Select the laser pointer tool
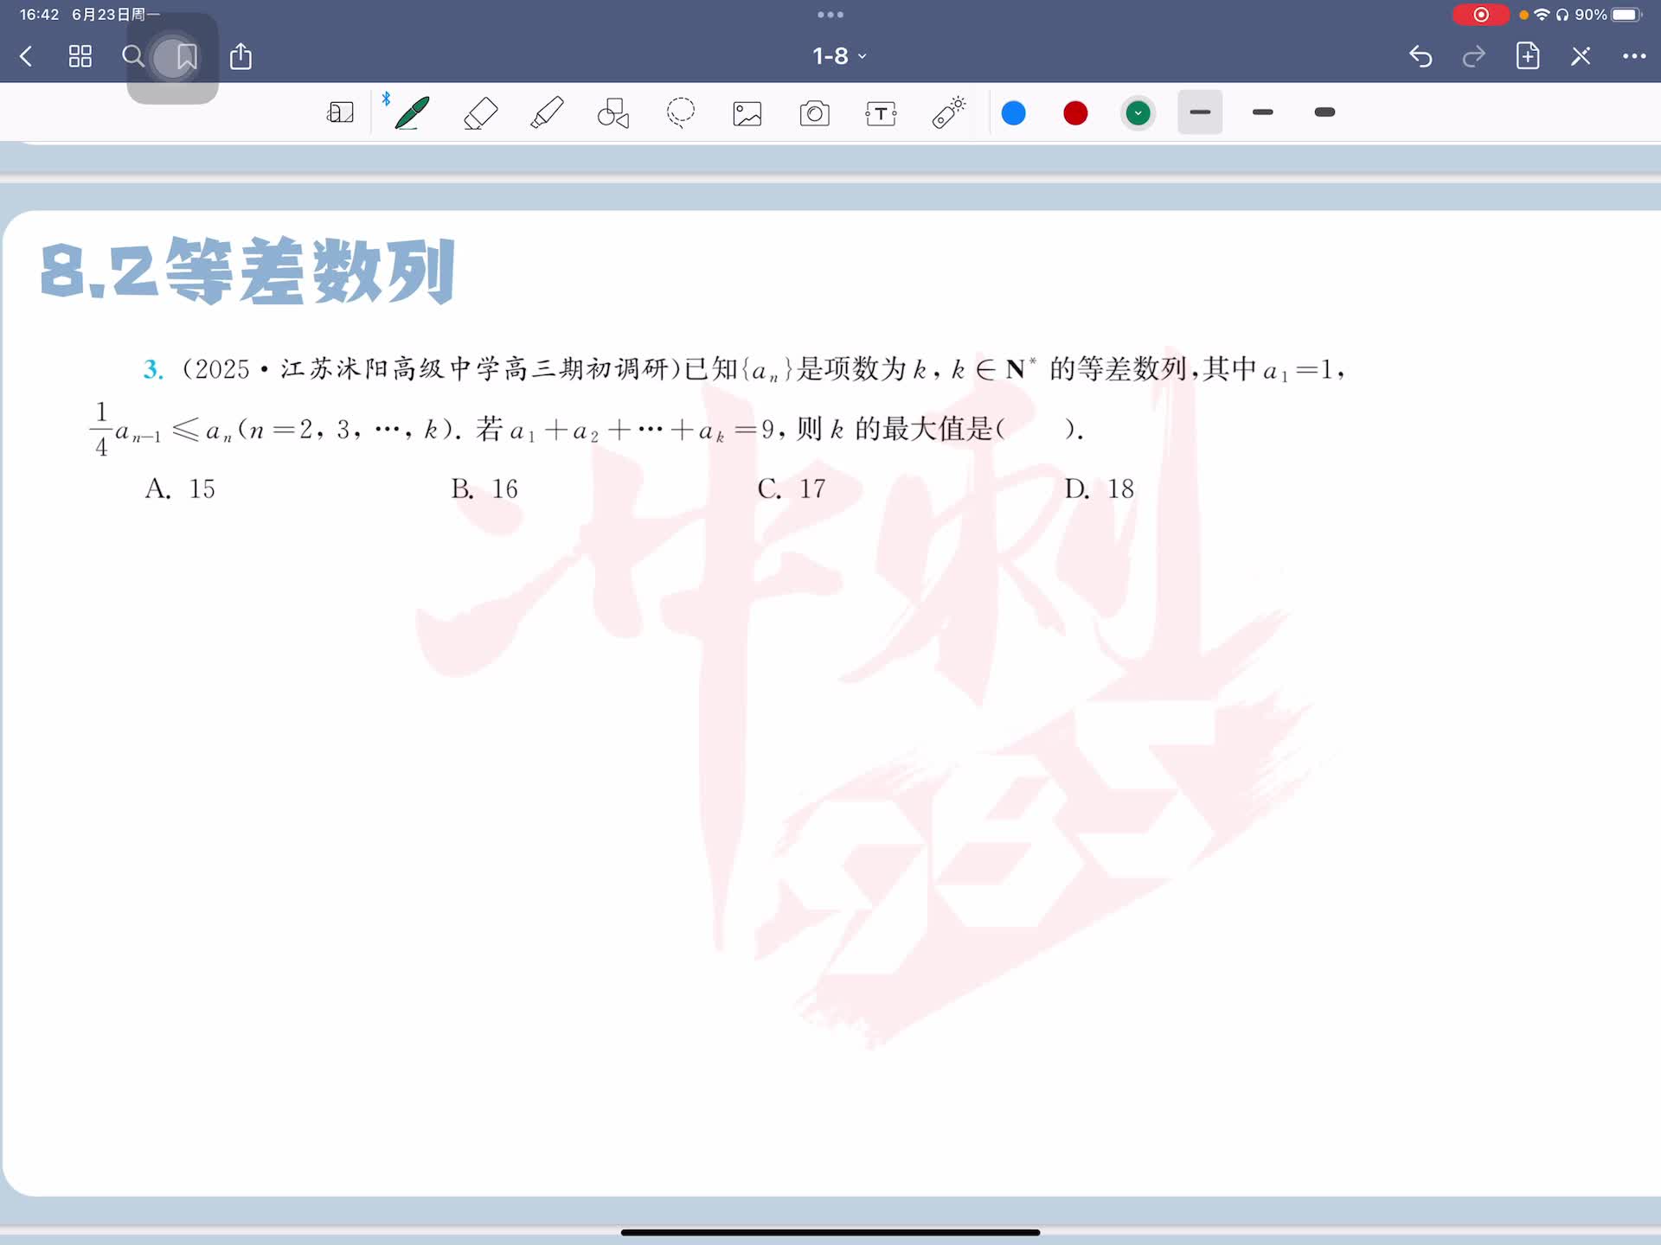Screen dimensions: 1661x1245 [x=948, y=113]
